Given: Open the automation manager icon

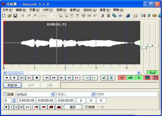Looking at the screenshot, I should 128,16.
